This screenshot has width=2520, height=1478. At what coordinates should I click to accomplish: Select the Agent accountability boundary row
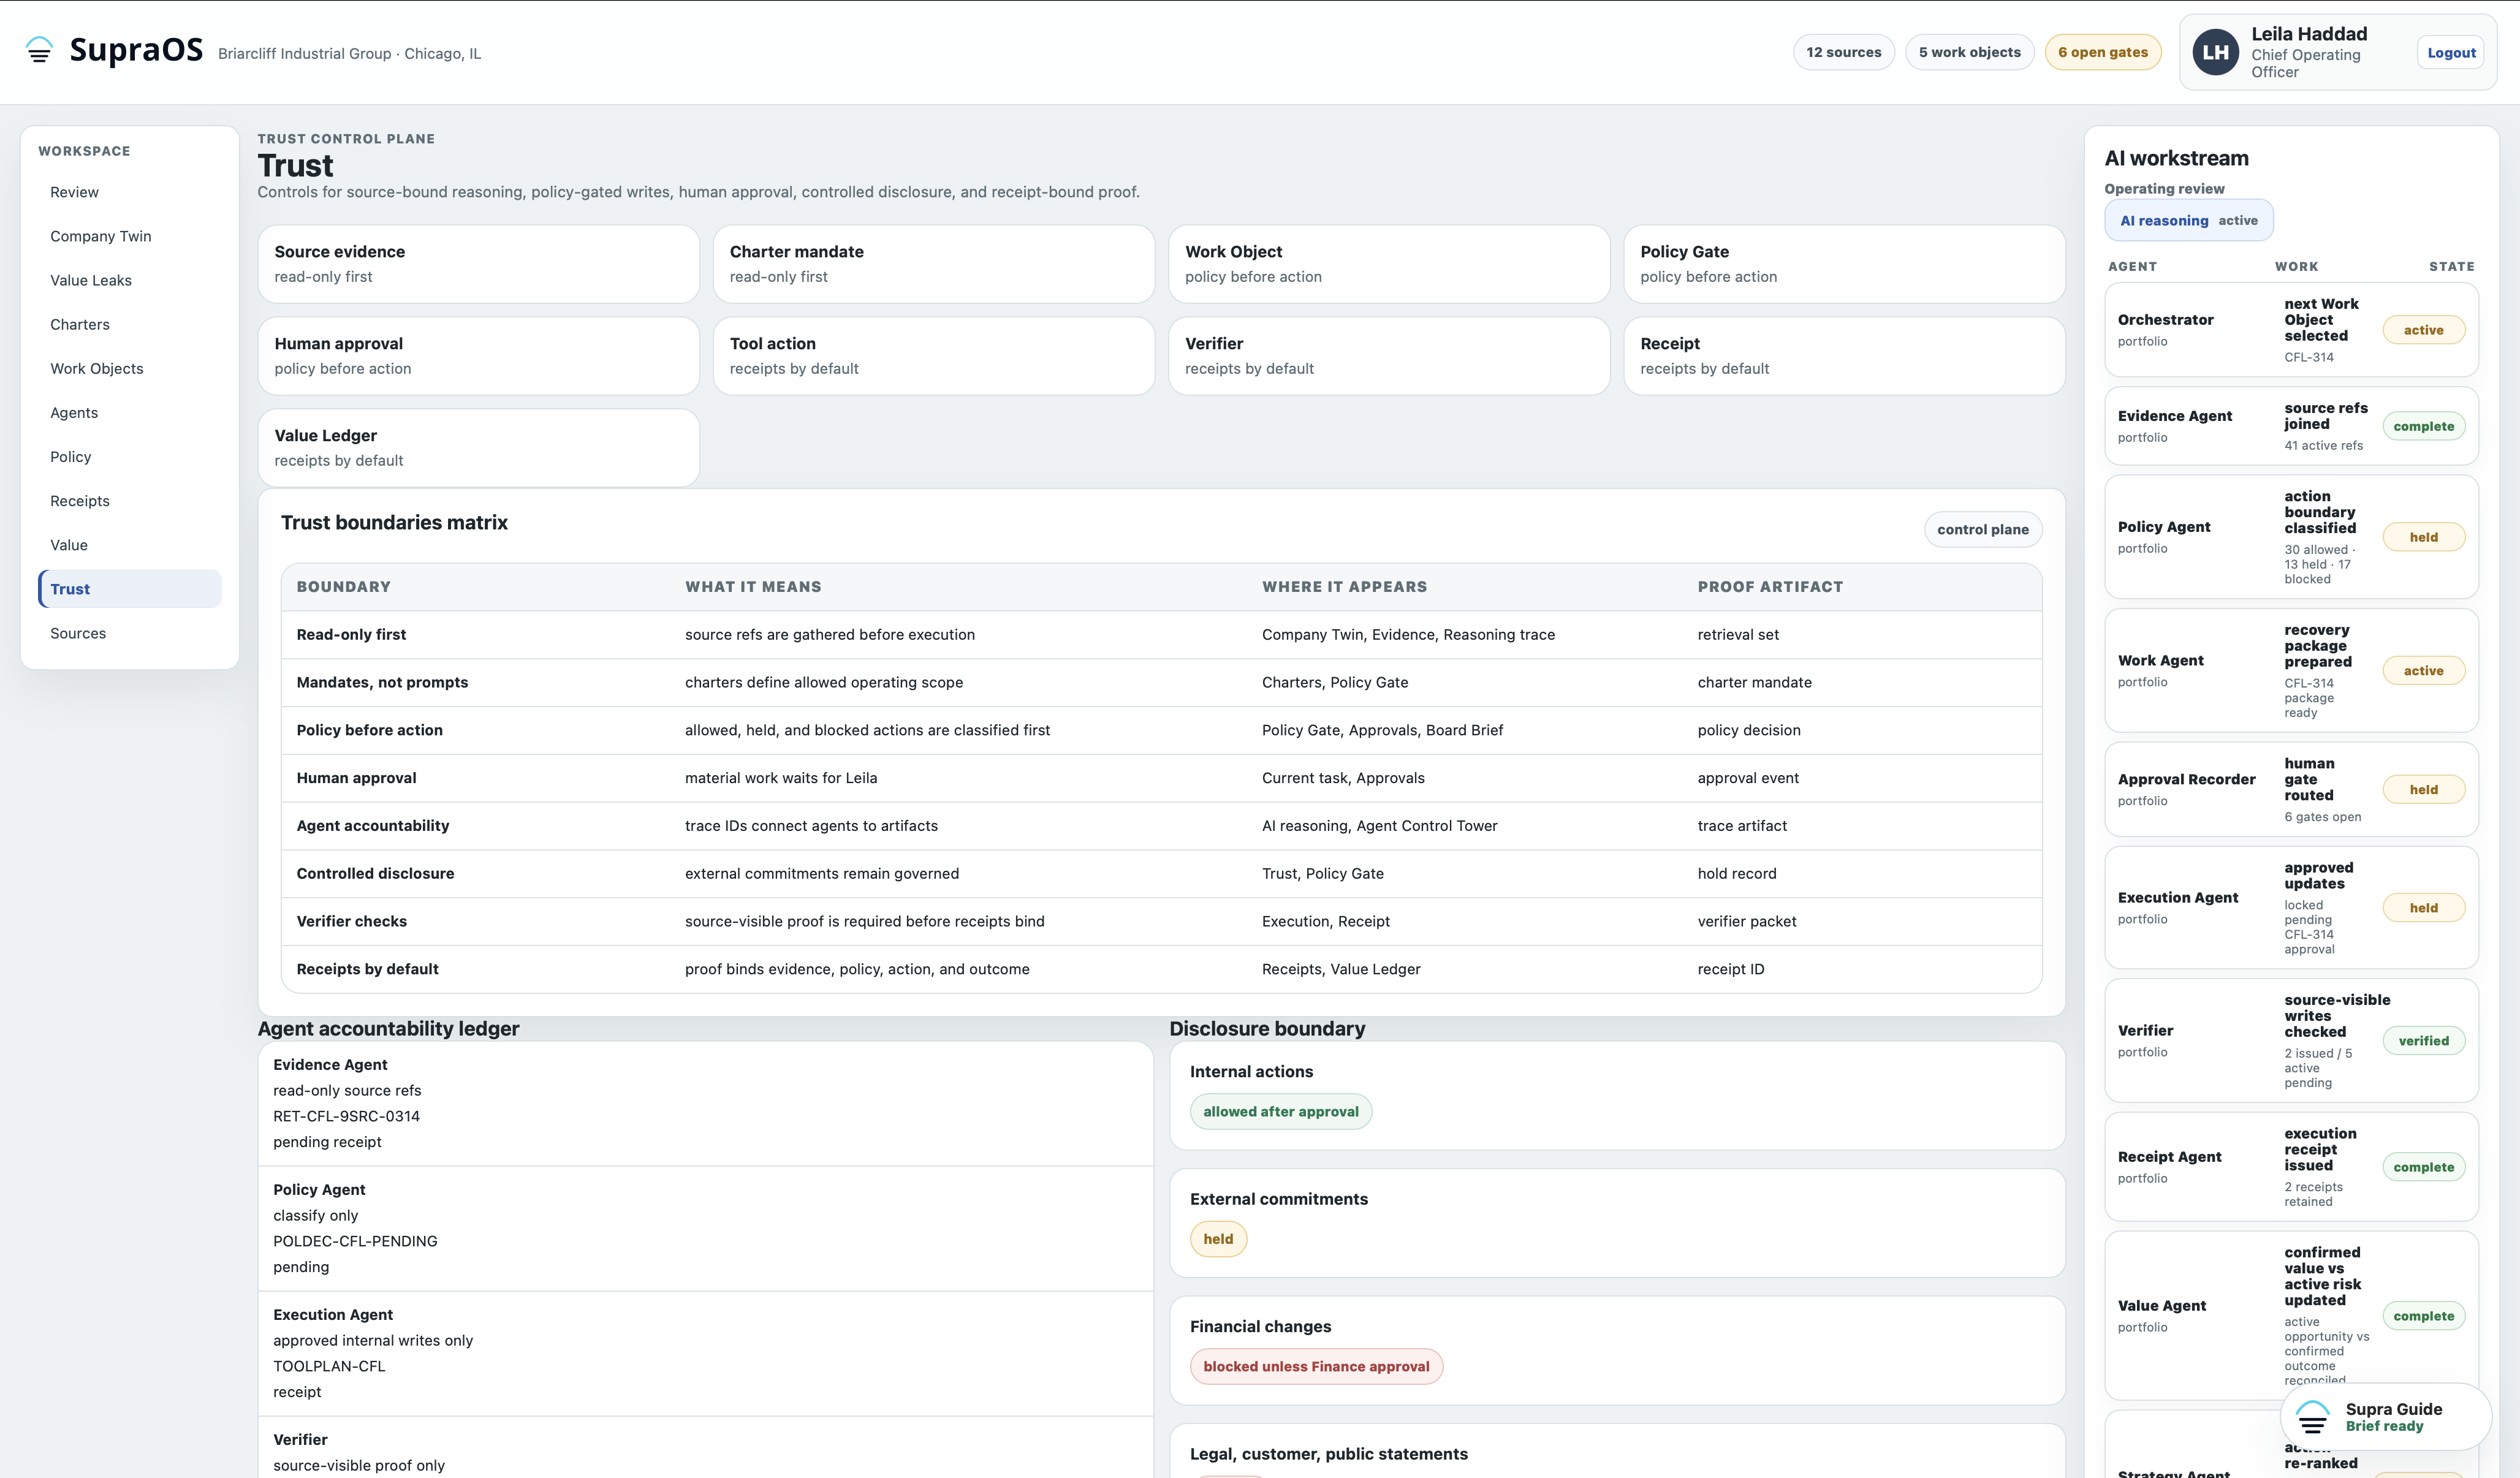(x=1161, y=825)
